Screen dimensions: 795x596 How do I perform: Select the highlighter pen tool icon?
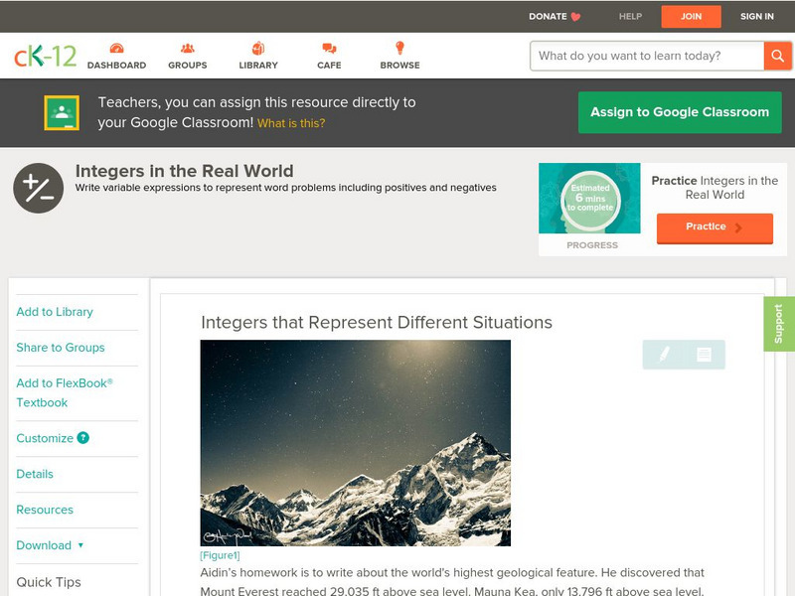click(664, 354)
